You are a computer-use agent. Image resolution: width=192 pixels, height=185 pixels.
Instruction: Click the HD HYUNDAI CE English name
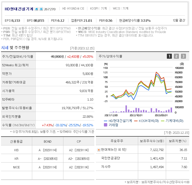click(x=73, y=9)
